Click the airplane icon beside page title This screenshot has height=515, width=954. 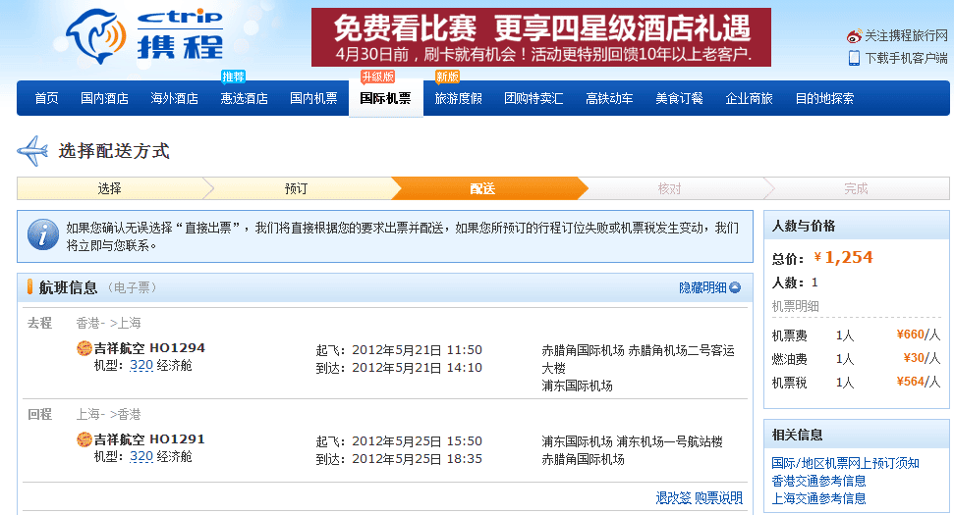(x=33, y=151)
